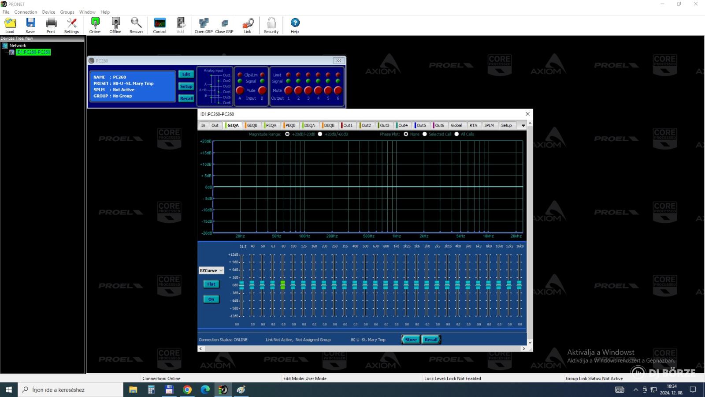Expand the tabs overflow arrow
This screenshot has width=705, height=397.
[523, 126]
